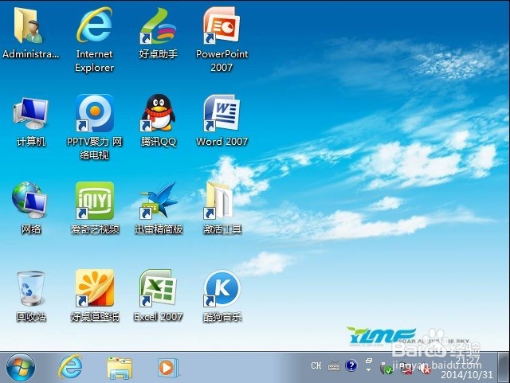The width and height of the screenshot is (510, 383).
Task: Open 酷狗音乐 music player shortcut
Action: (x=222, y=289)
